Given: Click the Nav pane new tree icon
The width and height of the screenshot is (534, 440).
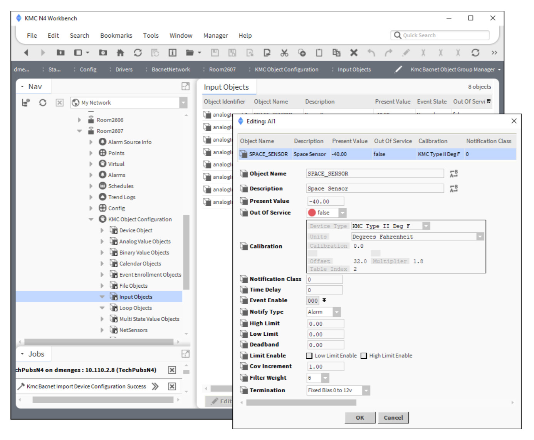Looking at the screenshot, I should click(x=25, y=103).
